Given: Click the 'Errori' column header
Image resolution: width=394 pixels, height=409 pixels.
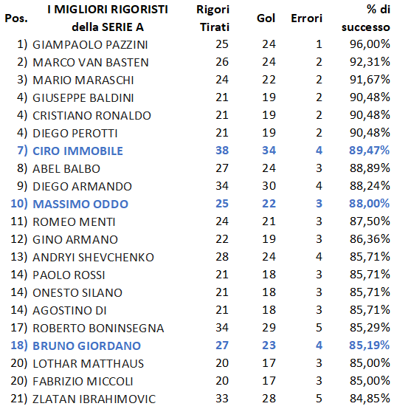Looking at the screenshot, I should (x=307, y=18).
